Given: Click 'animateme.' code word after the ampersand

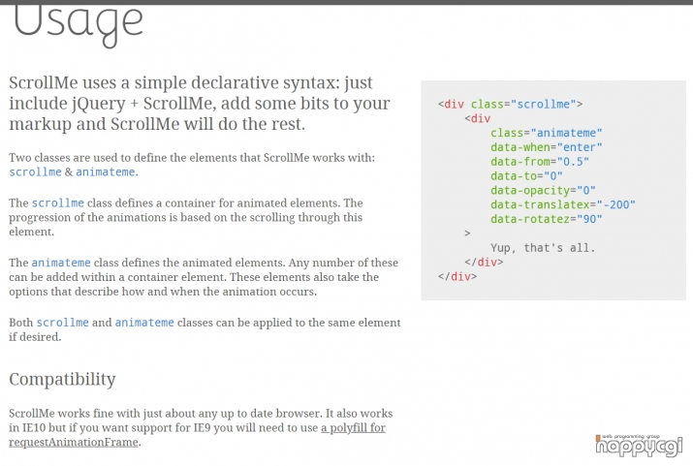Looking at the screenshot, I should click(106, 171).
